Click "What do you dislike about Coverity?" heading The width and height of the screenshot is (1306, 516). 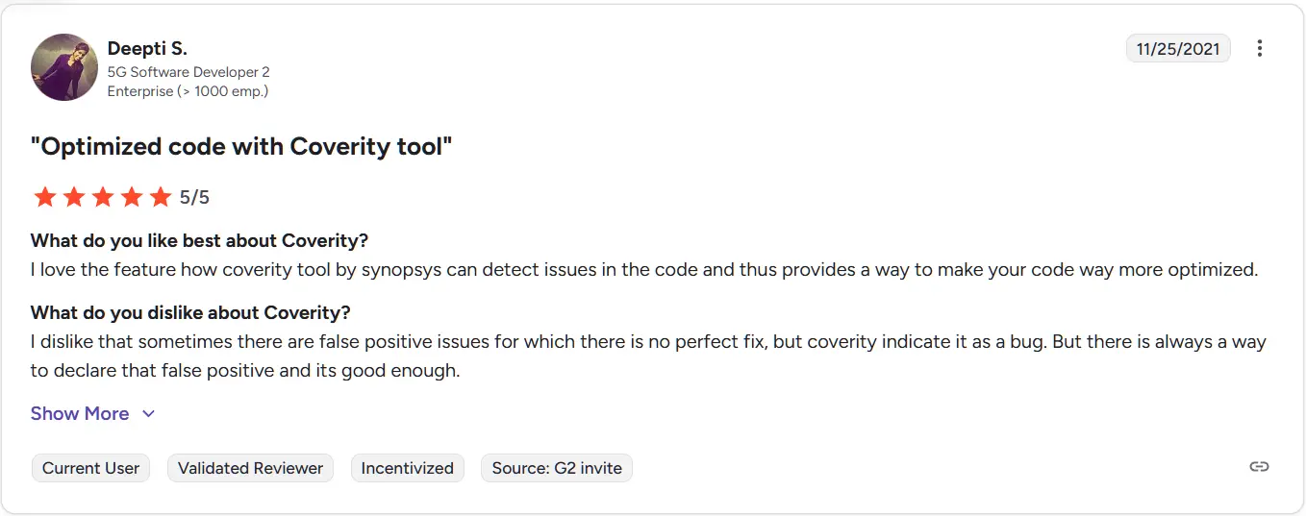(190, 312)
